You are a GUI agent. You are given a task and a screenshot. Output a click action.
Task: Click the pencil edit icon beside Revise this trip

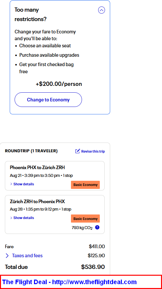click(77, 151)
